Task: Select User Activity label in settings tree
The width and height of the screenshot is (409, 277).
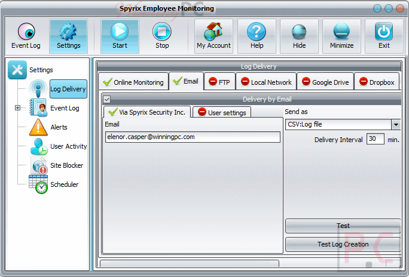Action: 68,146
